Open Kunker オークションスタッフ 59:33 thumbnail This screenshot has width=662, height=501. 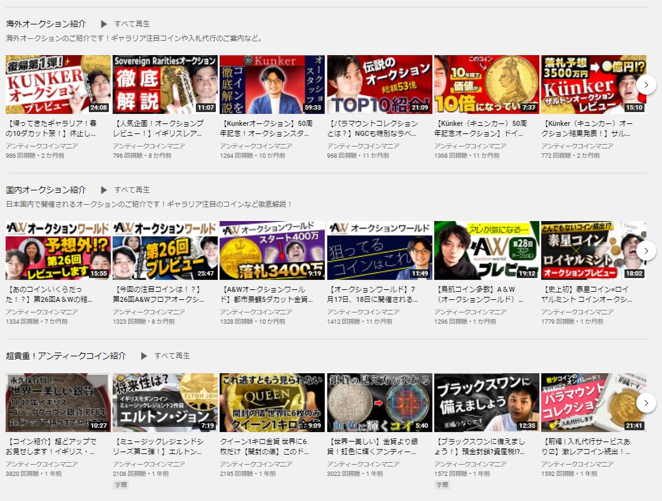[x=272, y=85]
